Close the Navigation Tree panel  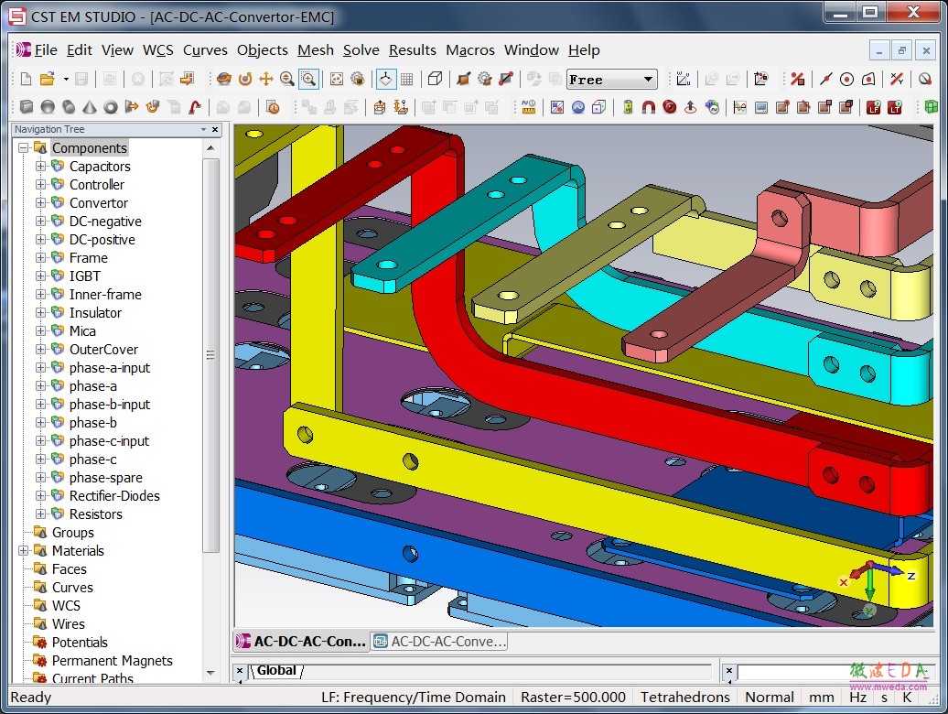215,129
